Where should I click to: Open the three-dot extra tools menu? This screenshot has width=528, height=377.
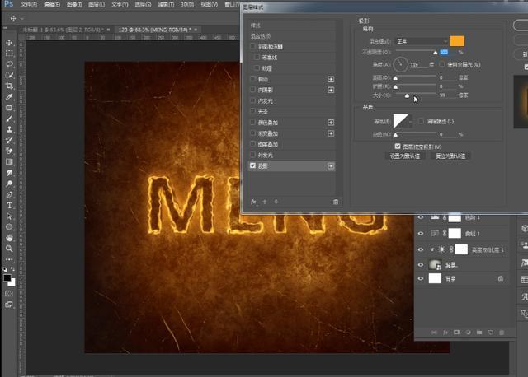point(9,259)
